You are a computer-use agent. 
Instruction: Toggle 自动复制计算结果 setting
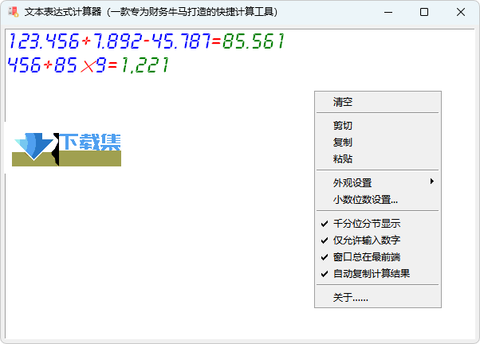371,273
